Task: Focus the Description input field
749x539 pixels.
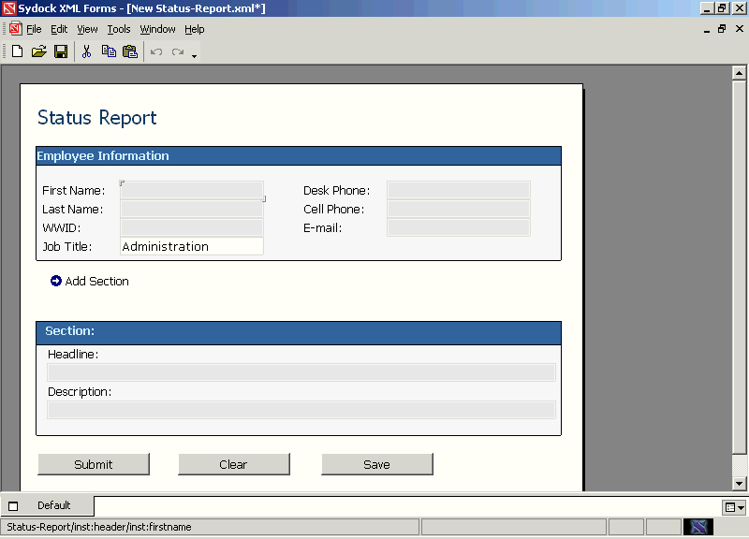Action: 301,410
